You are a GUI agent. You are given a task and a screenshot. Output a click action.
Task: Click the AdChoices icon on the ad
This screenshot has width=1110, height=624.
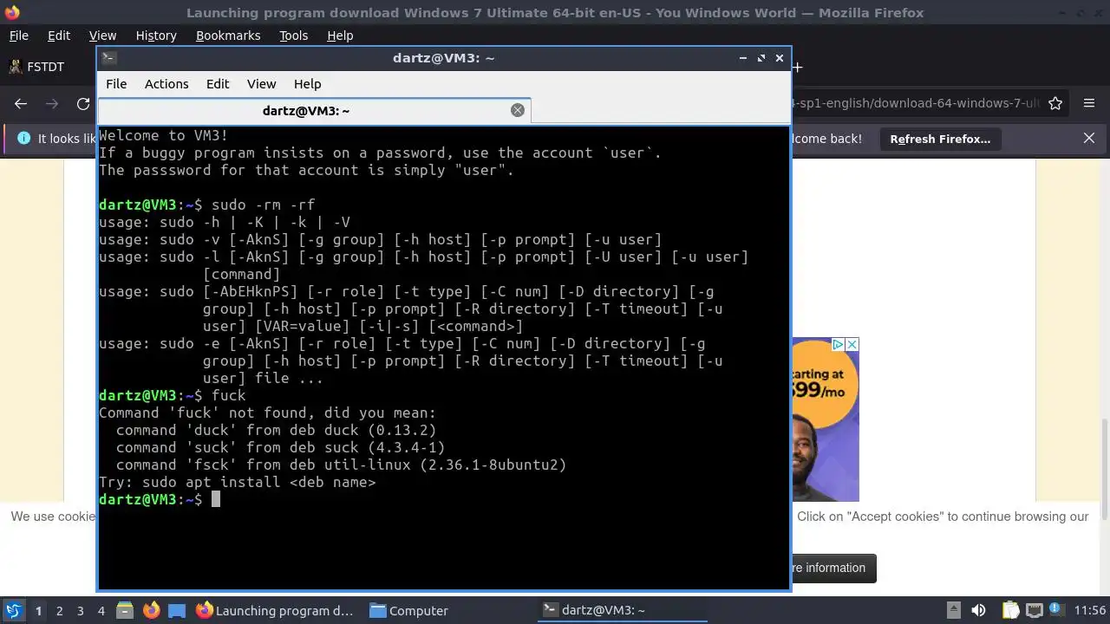(x=839, y=344)
